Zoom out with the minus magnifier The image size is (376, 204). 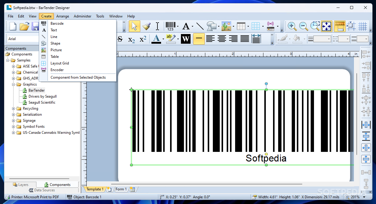303,26
